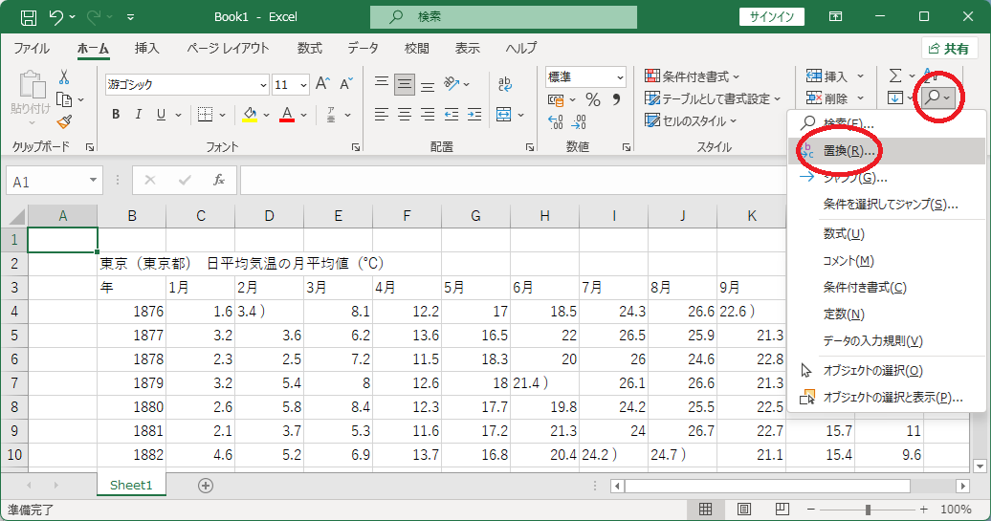This screenshot has width=991, height=521.
Task: Click the Save icon in title bar
Action: pyautogui.click(x=29, y=17)
